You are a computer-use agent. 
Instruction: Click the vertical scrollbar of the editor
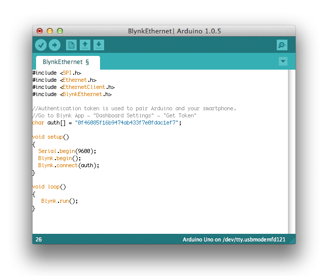(291, 151)
